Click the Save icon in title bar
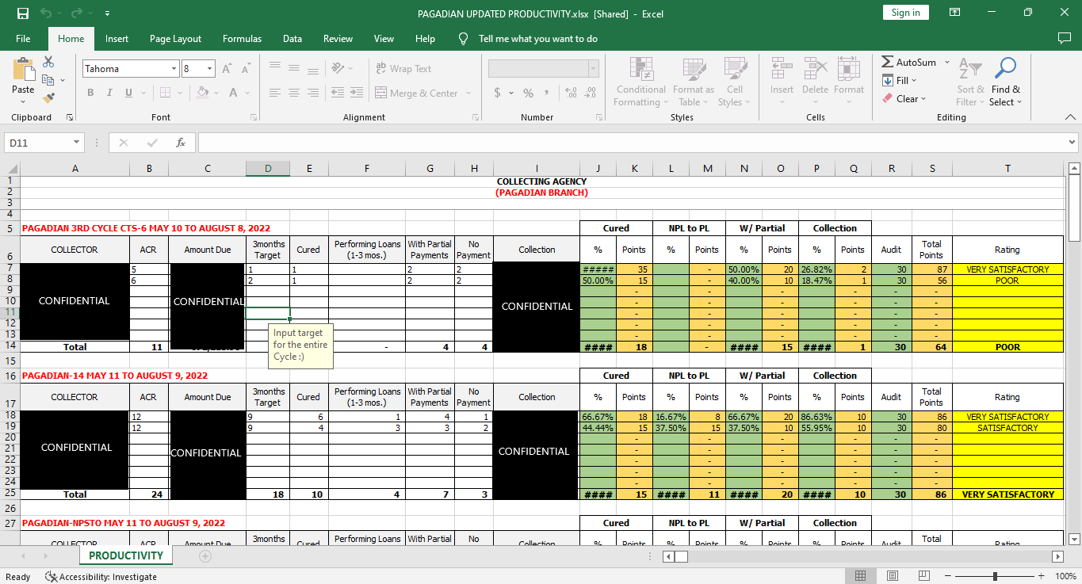This screenshot has height=584, width=1082. (x=23, y=13)
